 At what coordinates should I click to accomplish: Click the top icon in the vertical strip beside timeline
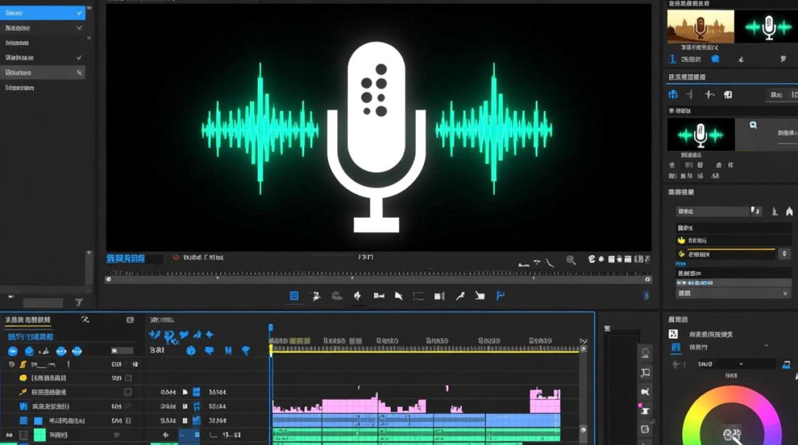tap(646, 354)
